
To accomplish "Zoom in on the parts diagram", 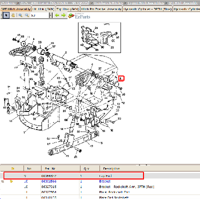I will [x=20, y=15].
